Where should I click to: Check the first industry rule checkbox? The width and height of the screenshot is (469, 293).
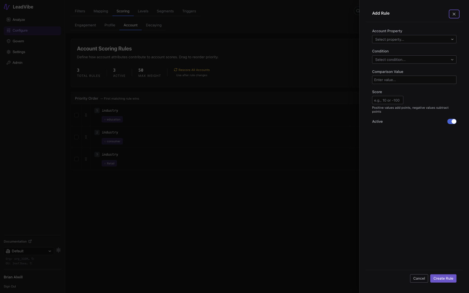pyautogui.click(x=77, y=115)
